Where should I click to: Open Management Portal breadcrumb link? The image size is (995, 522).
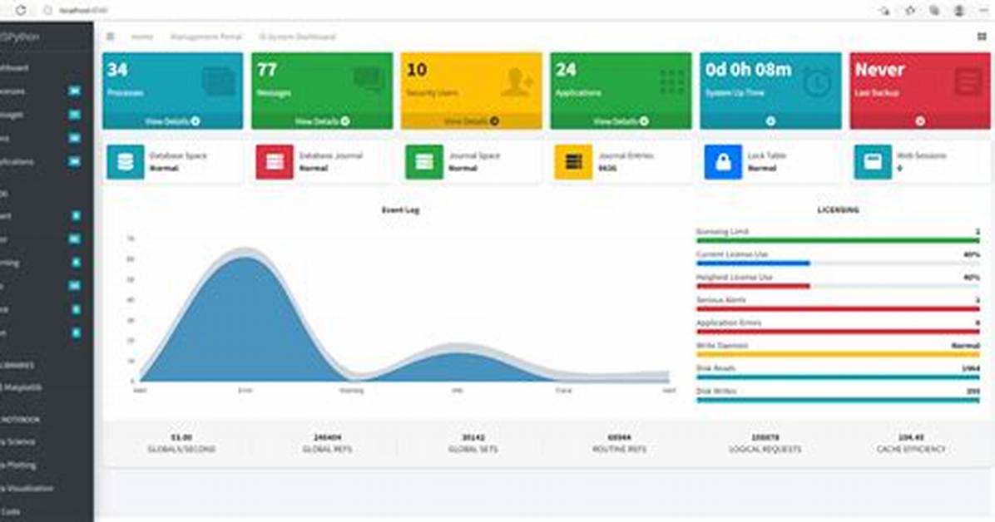(206, 37)
